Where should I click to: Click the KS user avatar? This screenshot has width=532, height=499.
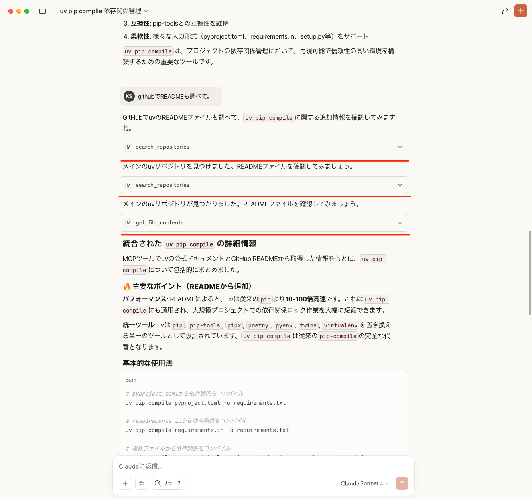pos(129,96)
